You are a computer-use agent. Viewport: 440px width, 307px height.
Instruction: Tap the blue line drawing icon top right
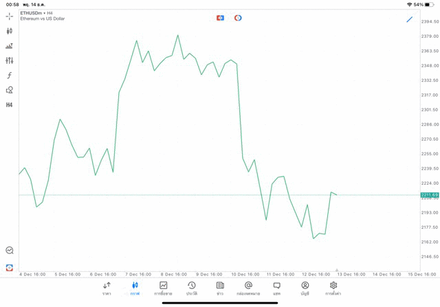point(410,19)
